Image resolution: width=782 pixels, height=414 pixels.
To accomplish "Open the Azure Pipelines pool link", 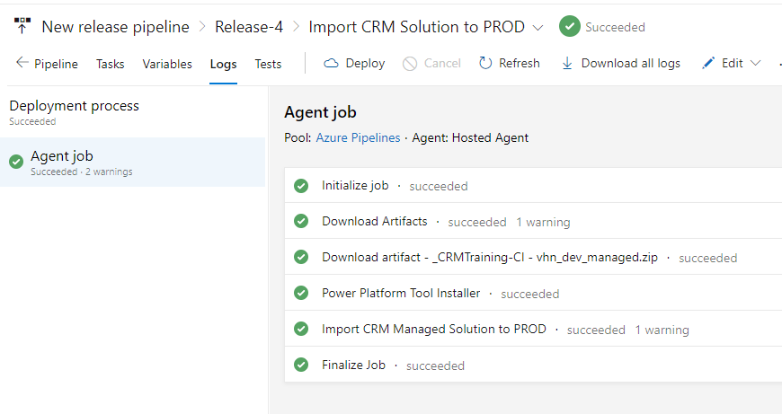I will pos(358,137).
